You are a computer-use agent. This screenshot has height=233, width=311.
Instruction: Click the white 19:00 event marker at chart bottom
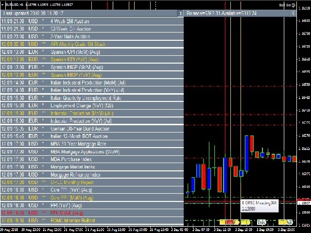(x=261, y=222)
